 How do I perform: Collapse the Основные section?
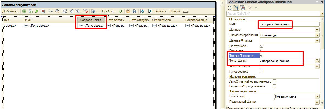point(228,19)
